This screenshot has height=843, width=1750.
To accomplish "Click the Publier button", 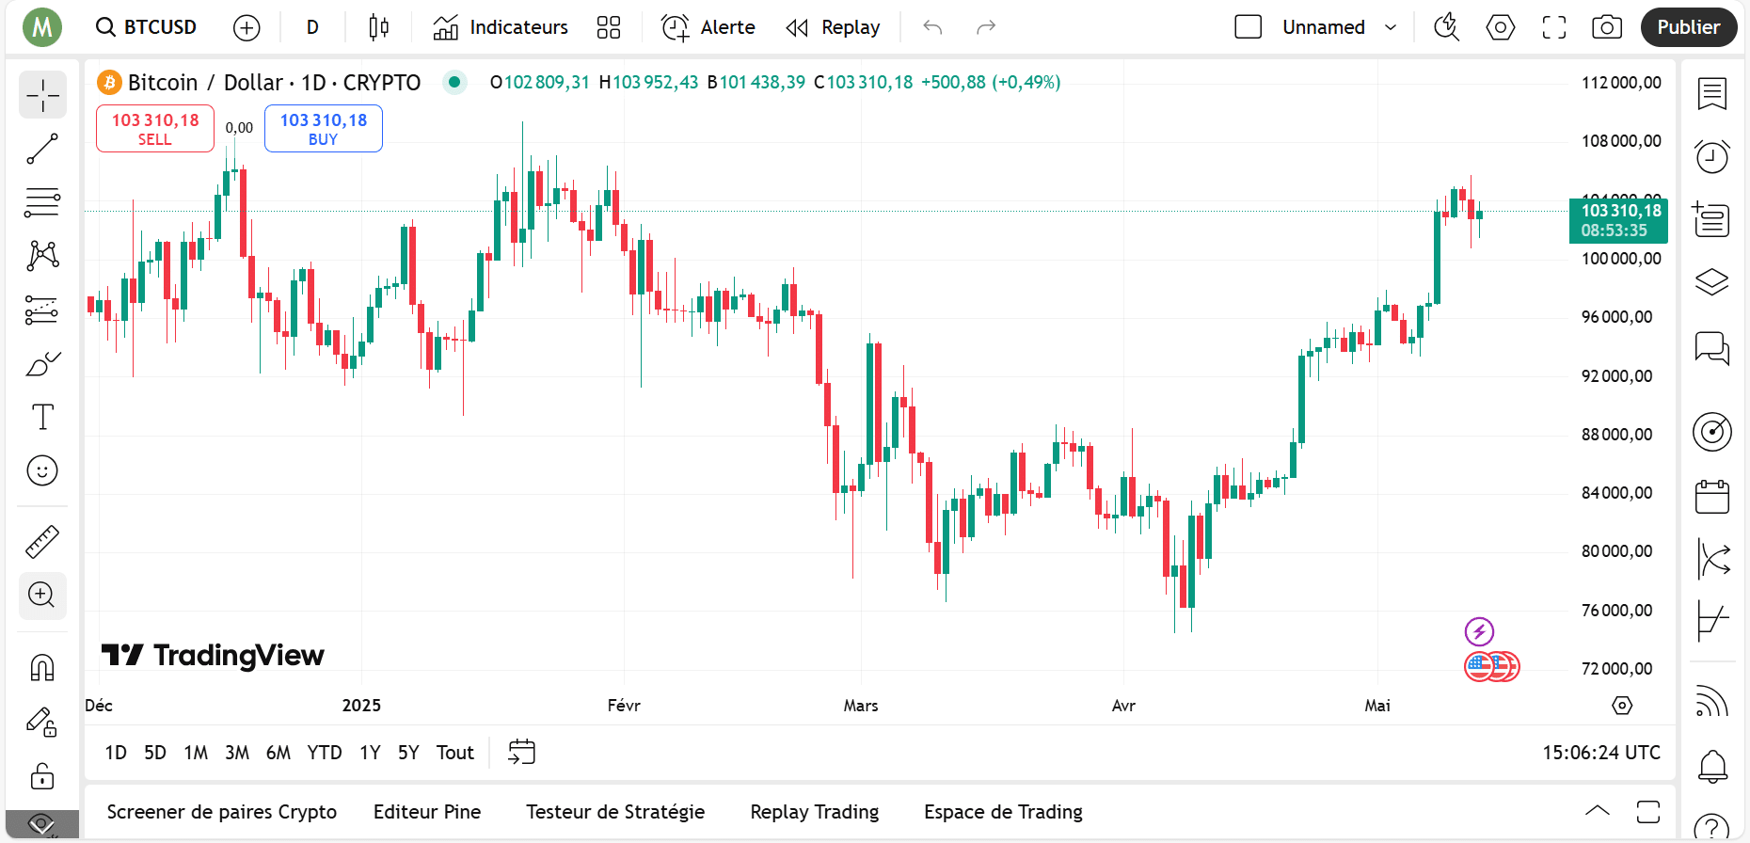I will coord(1688,27).
